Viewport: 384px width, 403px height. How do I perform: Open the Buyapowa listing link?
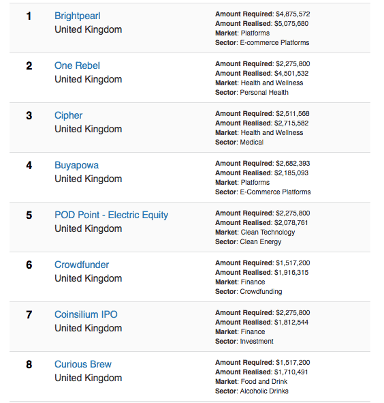76,166
